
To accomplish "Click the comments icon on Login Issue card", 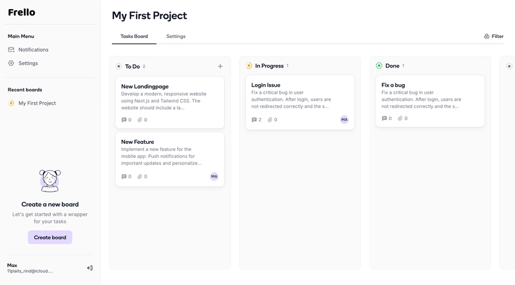I will 254,119.
